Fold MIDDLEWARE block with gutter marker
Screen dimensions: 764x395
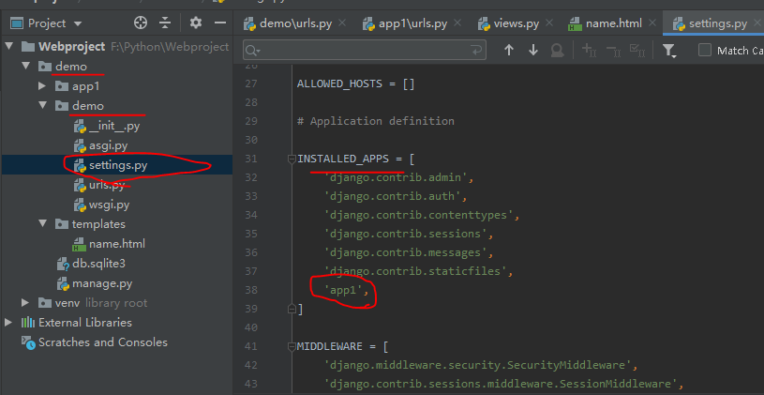tap(292, 346)
